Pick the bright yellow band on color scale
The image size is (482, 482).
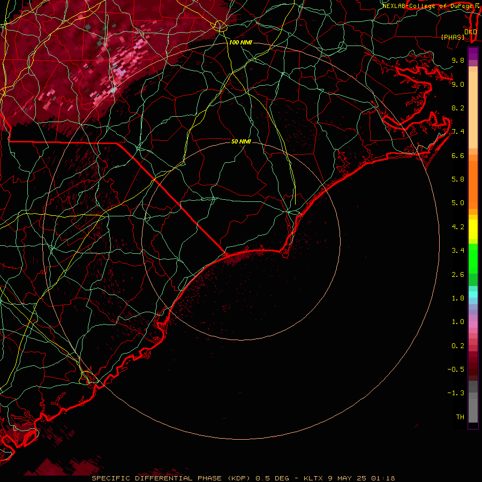473,229
